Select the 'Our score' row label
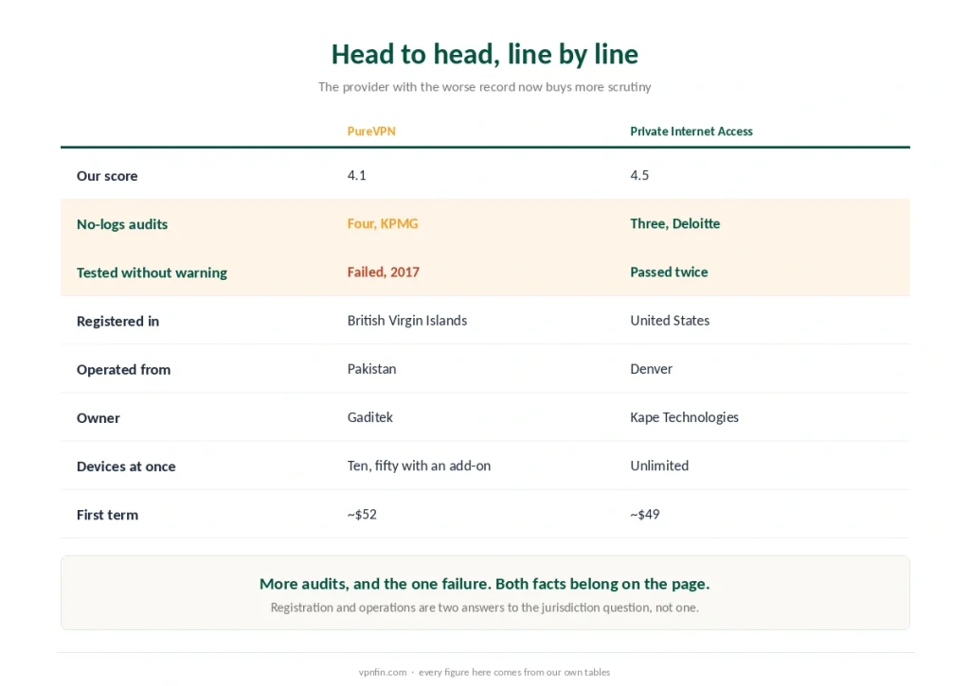970x686 pixels. 107,175
